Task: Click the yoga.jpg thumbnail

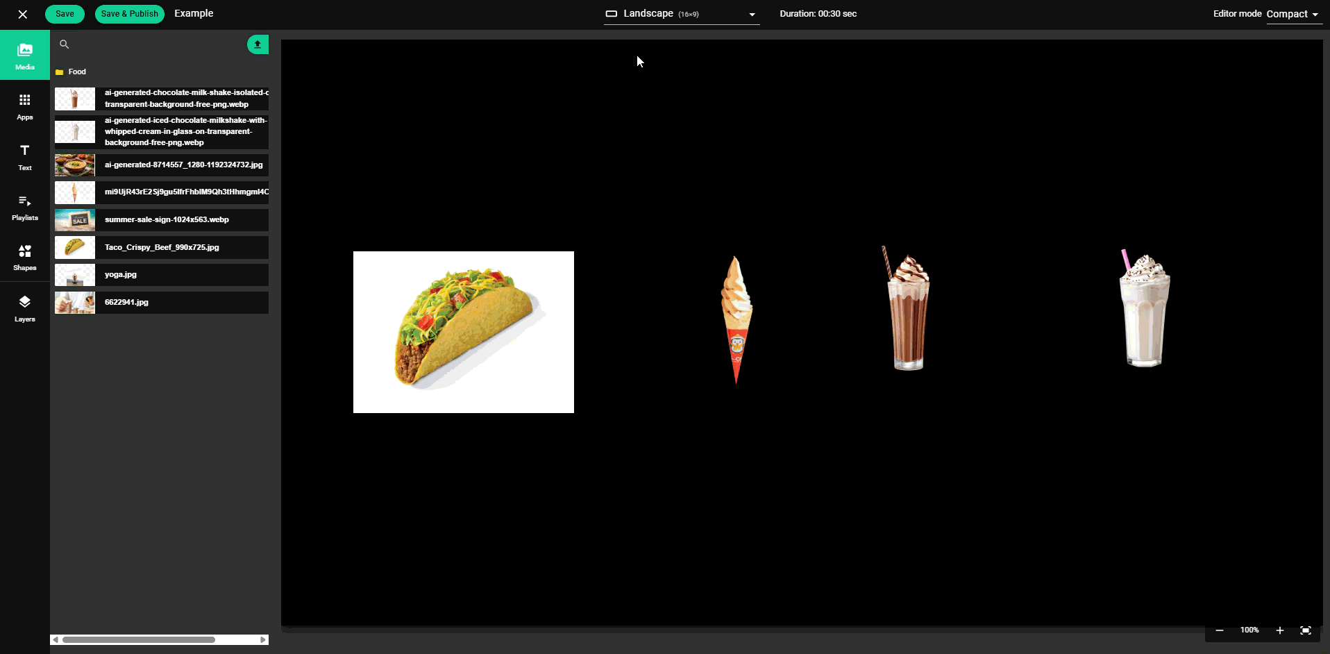Action: tap(75, 275)
